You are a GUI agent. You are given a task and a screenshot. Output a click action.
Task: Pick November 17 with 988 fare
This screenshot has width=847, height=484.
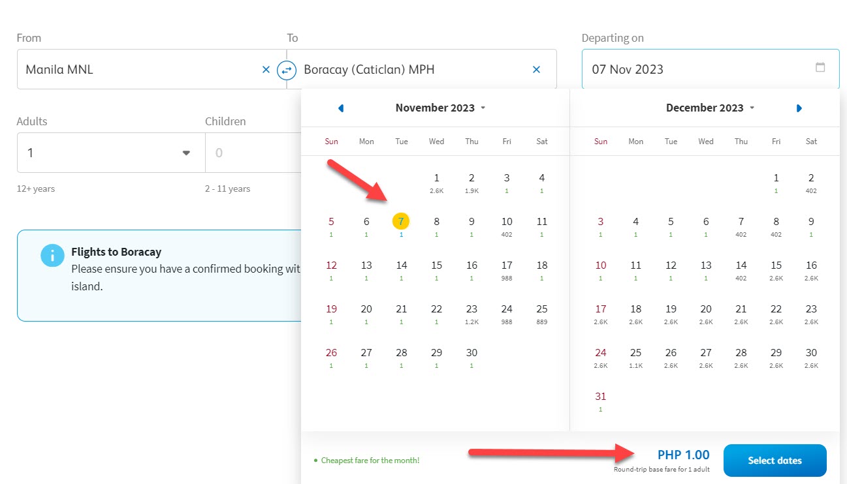pos(507,268)
